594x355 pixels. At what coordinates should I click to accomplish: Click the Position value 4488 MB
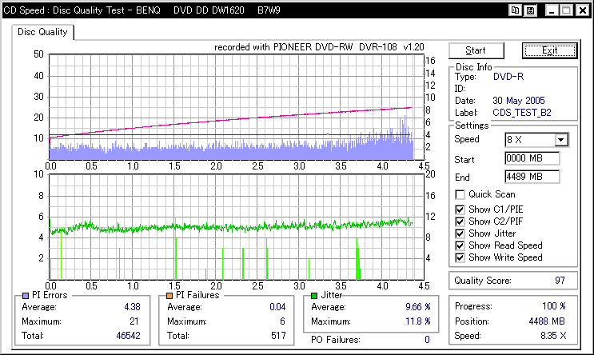(x=547, y=321)
